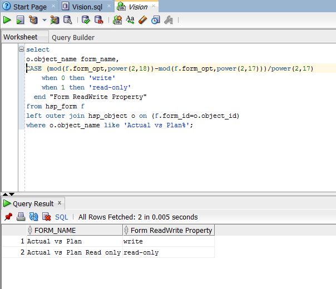Click 'hsp_object' in the join clause
This screenshot has width=336, height=289.
click(108, 116)
